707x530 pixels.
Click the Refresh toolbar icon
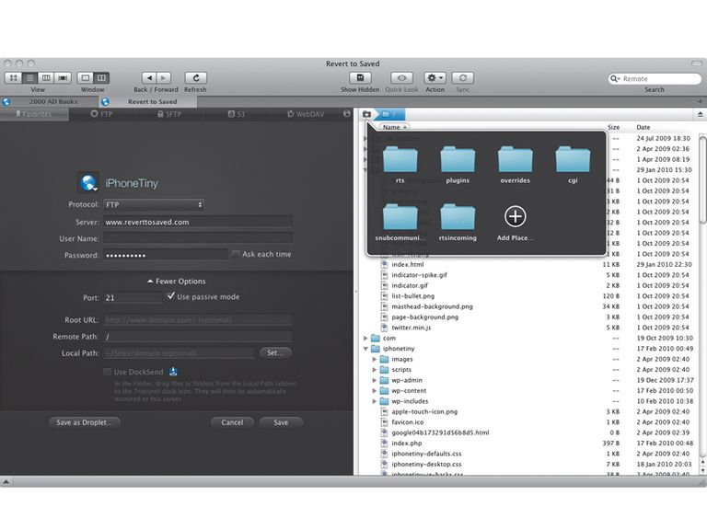196,78
